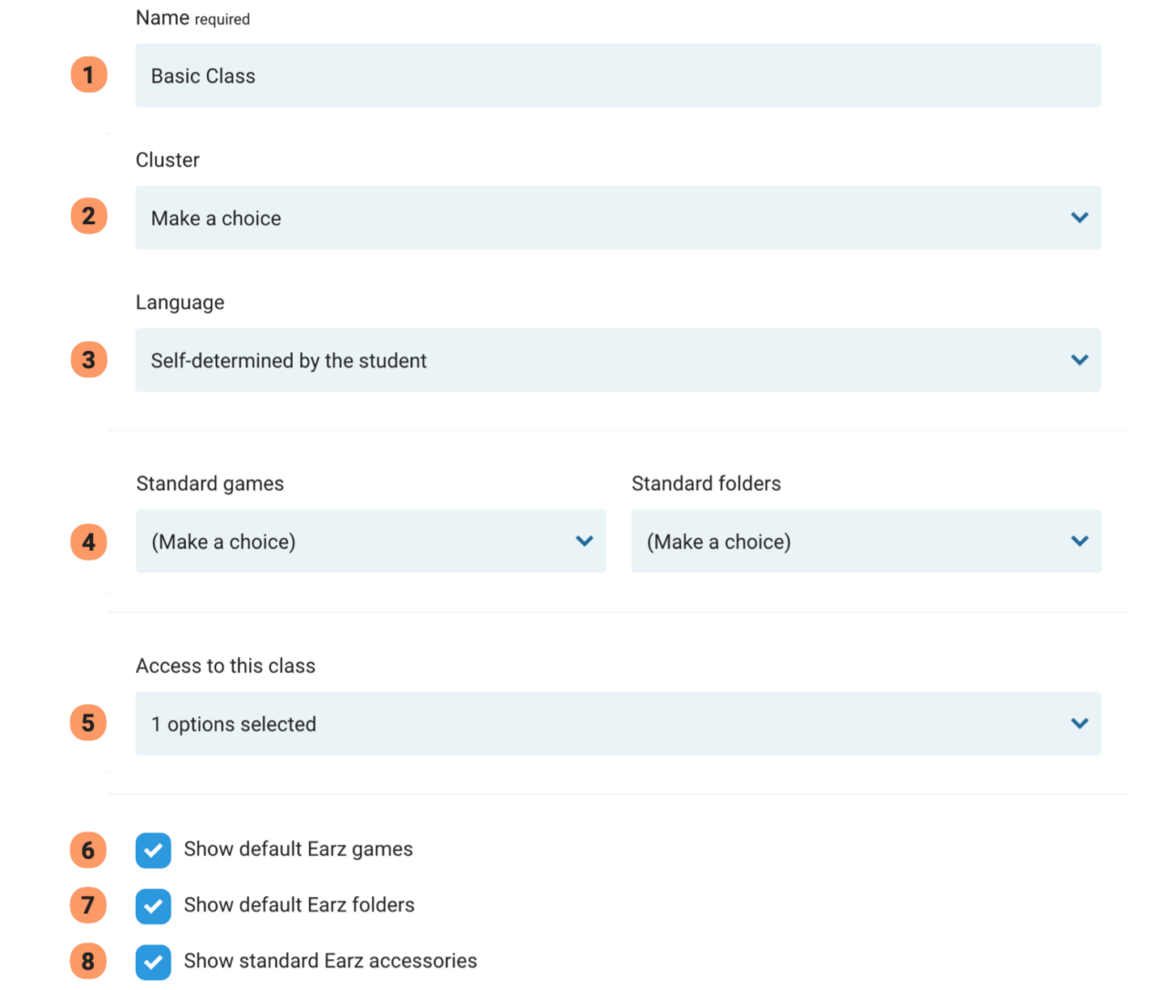1167x990 pixels.
Task: Expand the Language selection dropdown
Action: point(618,360)
